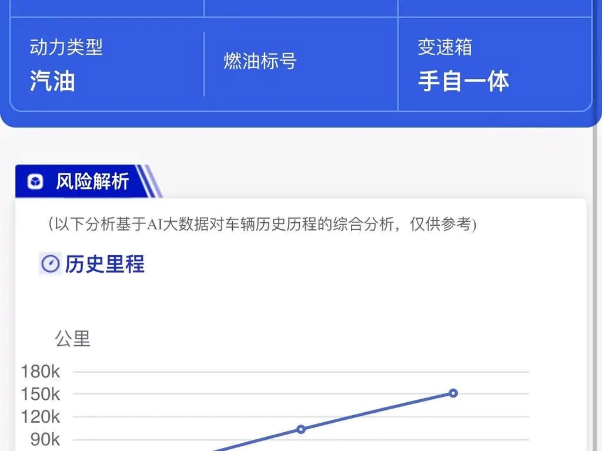Select the 汽油 power type value
Screen dimensions: 602x451
click(x=52, y=81)
